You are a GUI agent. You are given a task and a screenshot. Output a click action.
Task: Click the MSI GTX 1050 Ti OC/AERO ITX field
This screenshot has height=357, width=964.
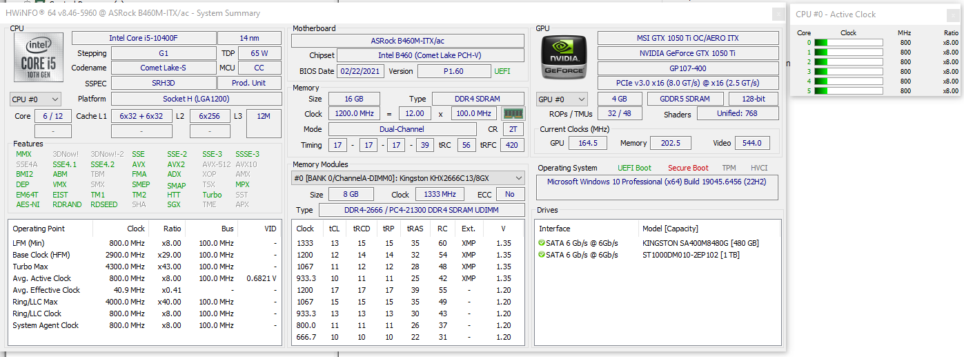(x=687, y=38)
